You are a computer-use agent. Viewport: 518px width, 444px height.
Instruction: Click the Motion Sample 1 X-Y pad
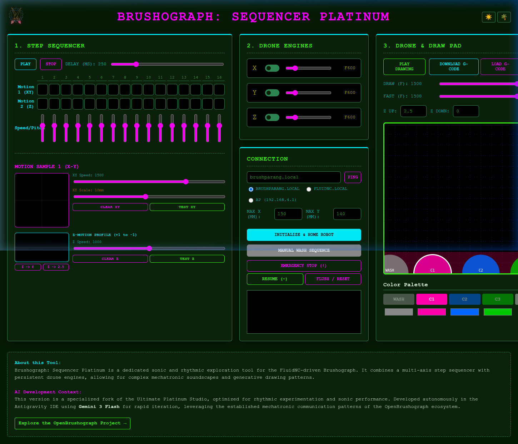[42, 200]
